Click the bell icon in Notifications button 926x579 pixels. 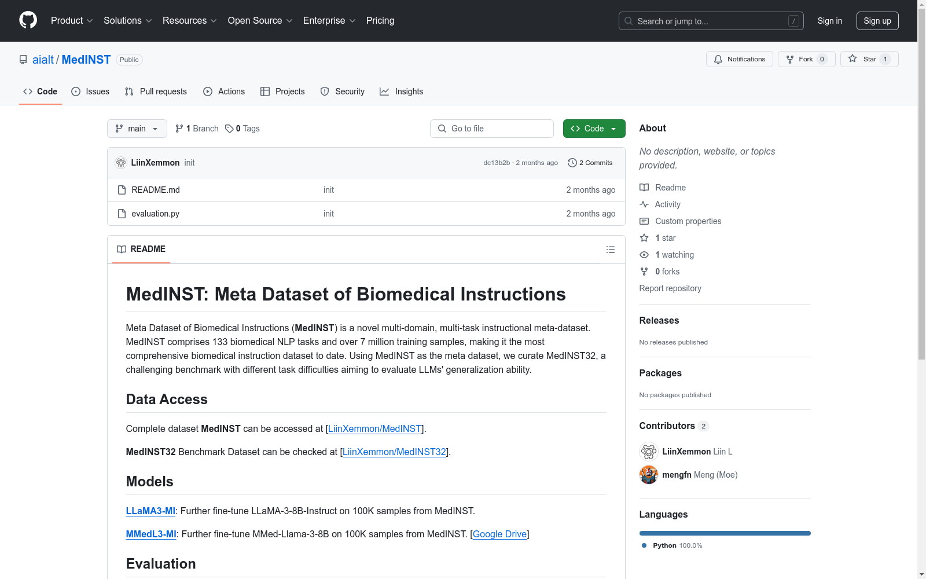[718, 59]
